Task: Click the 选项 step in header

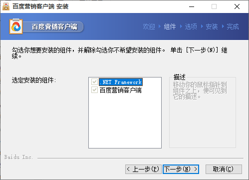Action: (x=191, y=26)
